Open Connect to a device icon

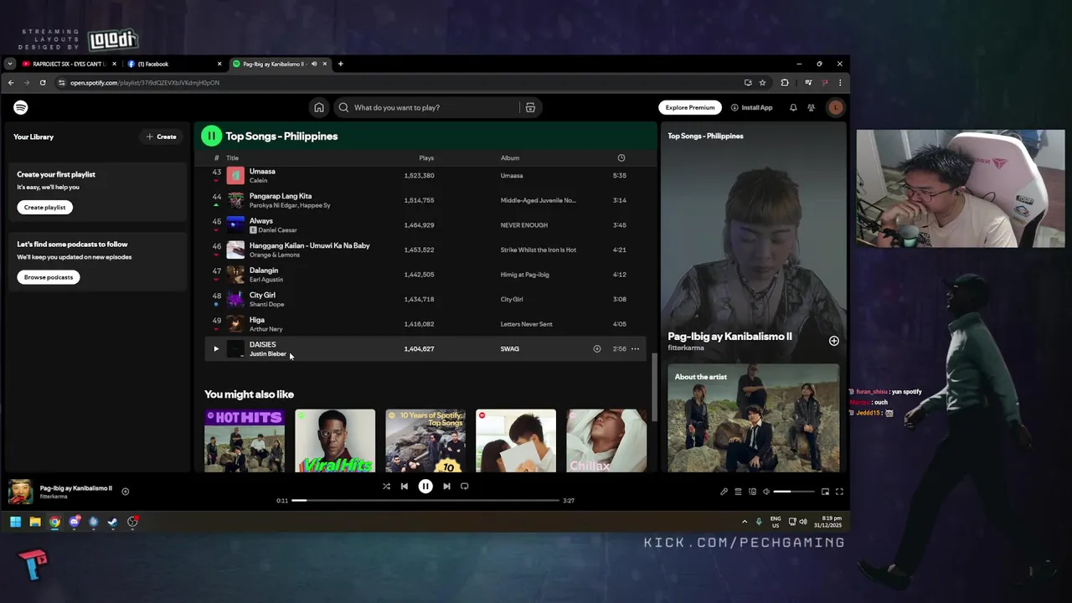[x=752, y=492]
